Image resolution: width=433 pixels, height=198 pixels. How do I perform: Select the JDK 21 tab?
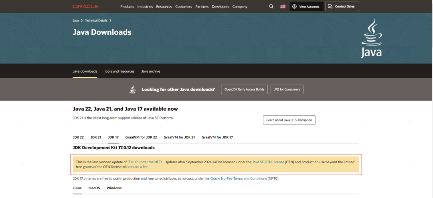[x=96, y=137]
